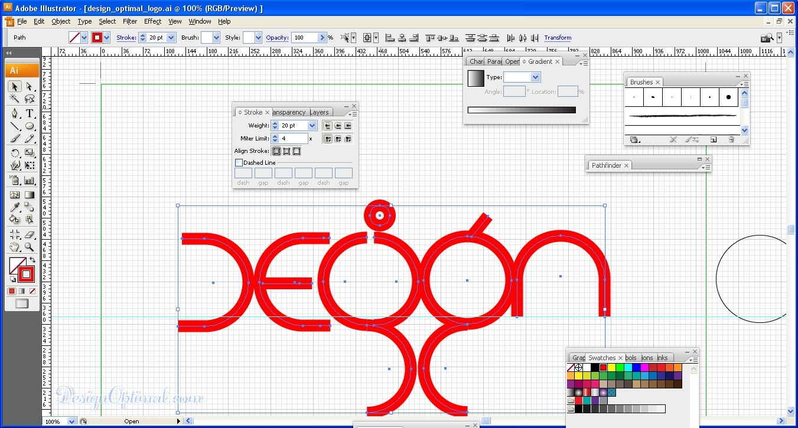Open the Object menu
The height and width of the screenshot is (428, 798).
[61, 21]
